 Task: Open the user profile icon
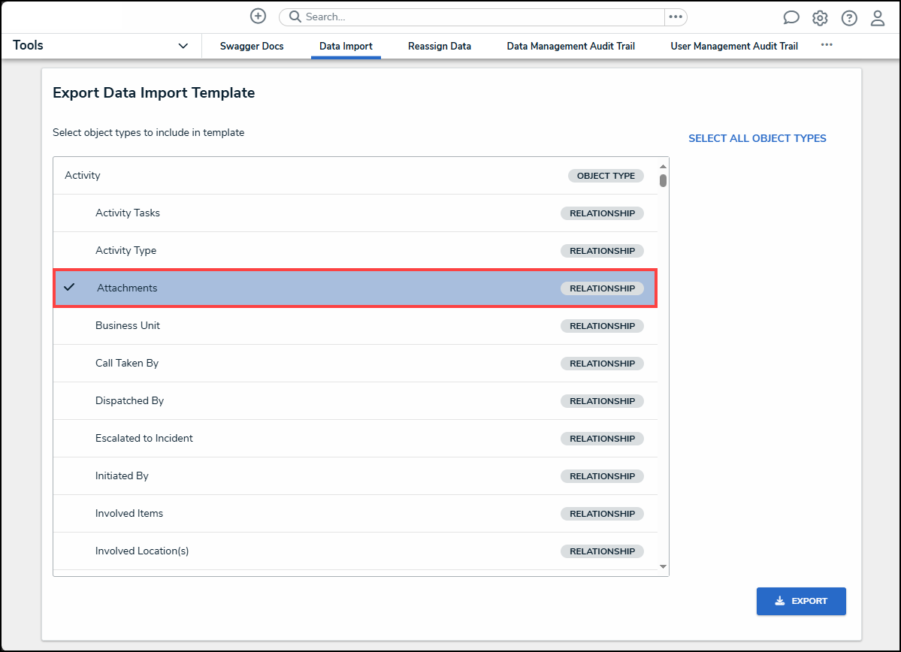878,18
